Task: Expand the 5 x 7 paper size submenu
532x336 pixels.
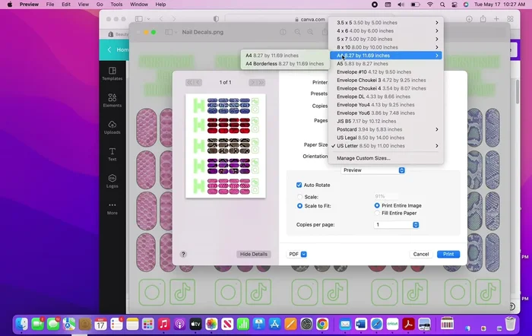Action: click(386, 39)
